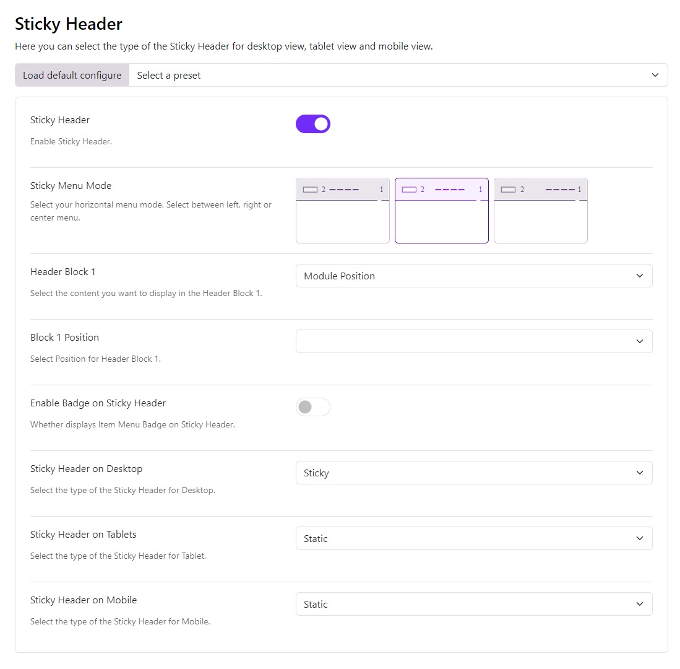The image size is (680, 669).
Task: Open the Select a preset dropdown
Action: [x=398, y=75]
